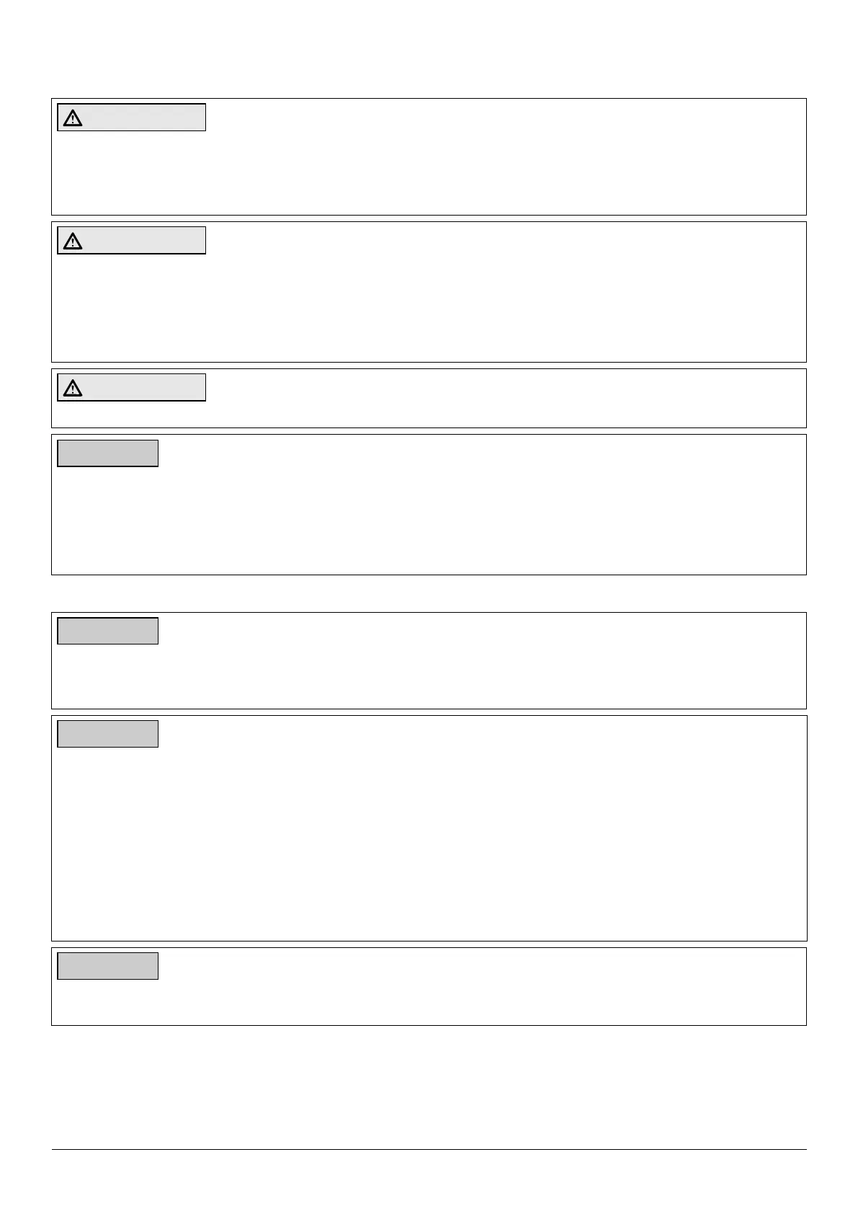Click dark grey label in fourth bordered box
This screenshot has height=1214, width=858.
coord(108,453)
